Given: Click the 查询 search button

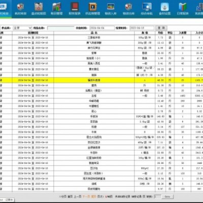Looking at the screenshot, I should pyautogui.click(x=161, y=28).
